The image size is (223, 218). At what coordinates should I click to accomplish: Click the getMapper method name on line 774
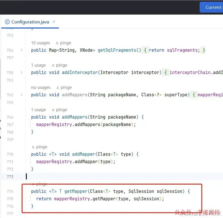[x=76, y=191]
